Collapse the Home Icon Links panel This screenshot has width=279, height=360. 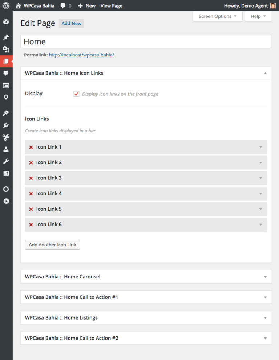pos(265,73)
